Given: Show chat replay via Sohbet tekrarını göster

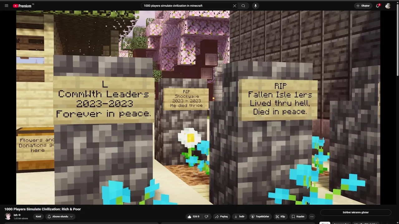Looking at the screenshot, I should 356,212.
